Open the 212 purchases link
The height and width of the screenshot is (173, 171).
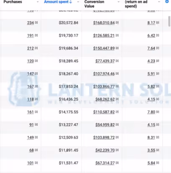(x=31, y=48)
